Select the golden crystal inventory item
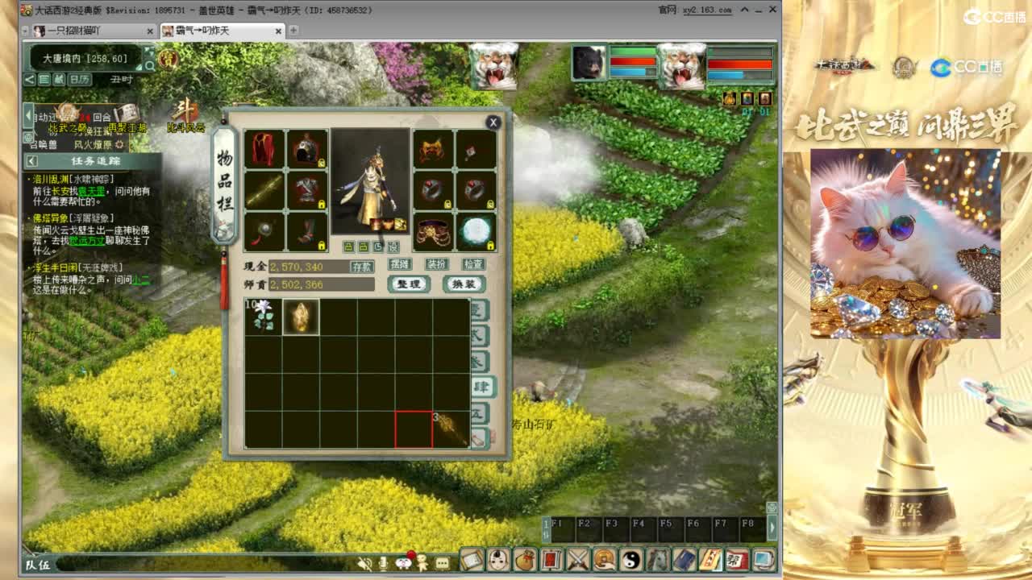The height and width of the screenshot is (580, 1032). click(x=301, y=317)
